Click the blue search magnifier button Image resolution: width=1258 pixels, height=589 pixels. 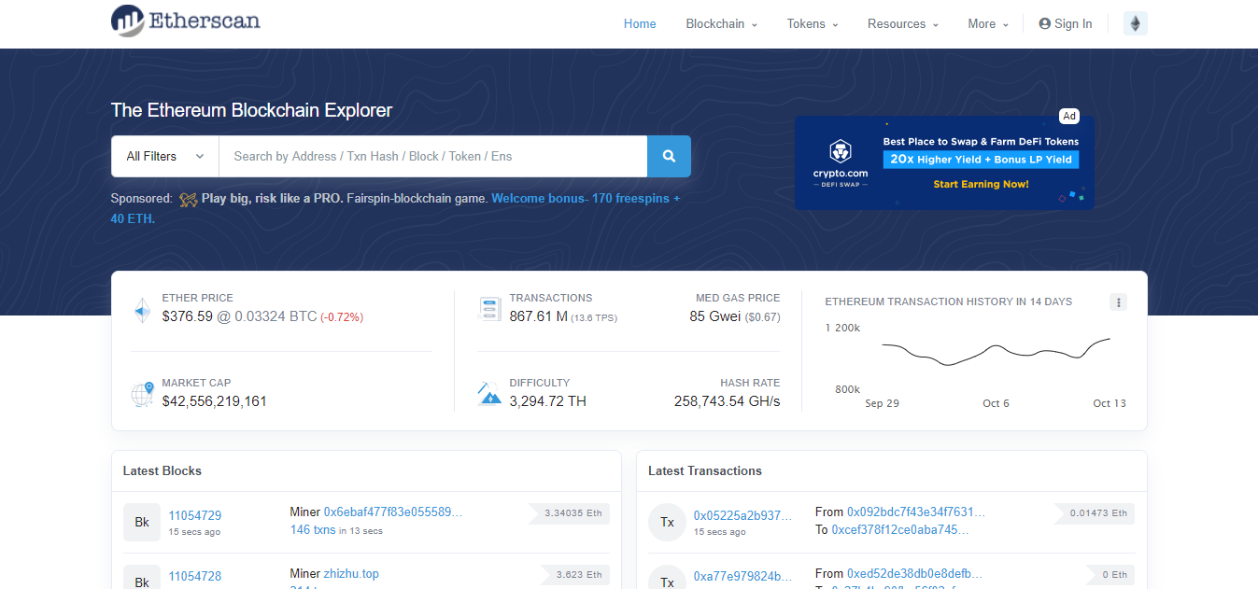[x=669, y=156]
